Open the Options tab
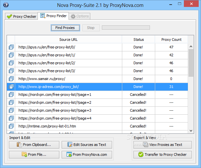Screen dimensions: 201x168 (x=79, y=16)
